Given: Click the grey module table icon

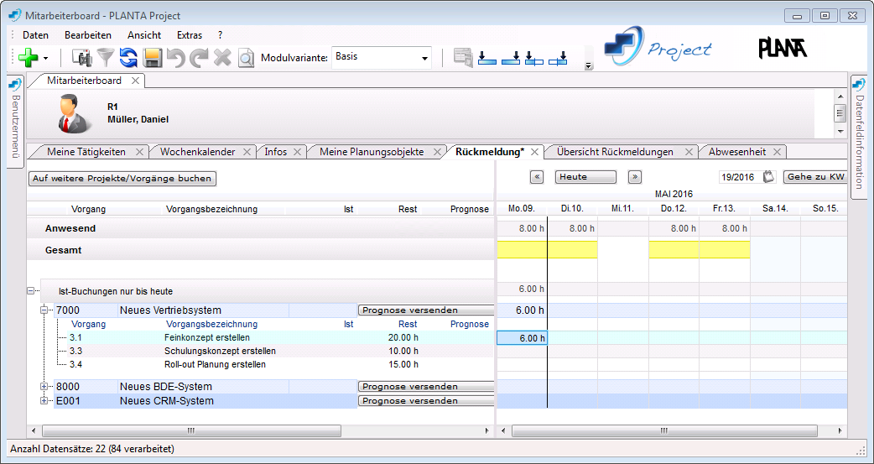Looking at the screenshot, I should pyautogui.click(x=463, y=57).
